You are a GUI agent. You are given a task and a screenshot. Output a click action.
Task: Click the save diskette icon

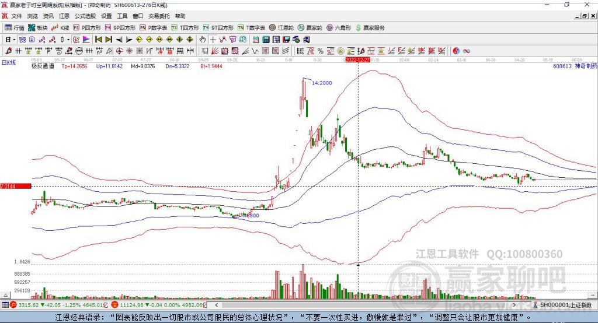click(x=286, y=40)
